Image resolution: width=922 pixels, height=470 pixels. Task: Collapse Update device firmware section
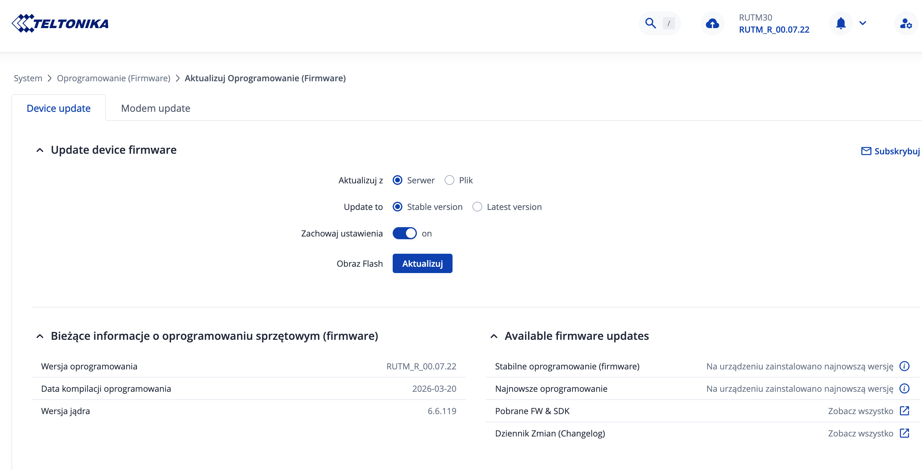[x=40, y=150]
